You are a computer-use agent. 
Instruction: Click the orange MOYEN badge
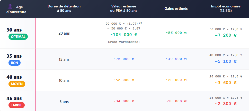tap(17, 84)
